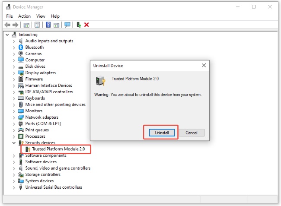Select IDE ATA/ATAPI controllers tree item

(49, 92)
